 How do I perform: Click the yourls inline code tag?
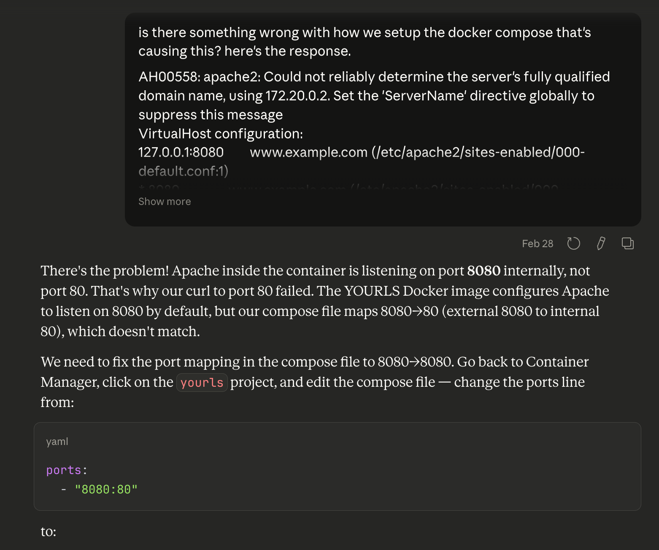(x=202, y=383)
